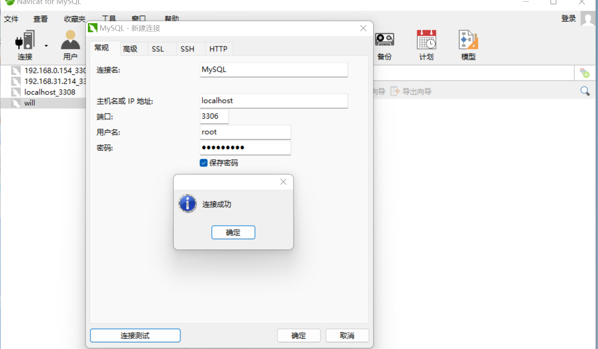Click the search magnifier icon
598x349 pixels.
pyautogui.click(x=585, y=91)
